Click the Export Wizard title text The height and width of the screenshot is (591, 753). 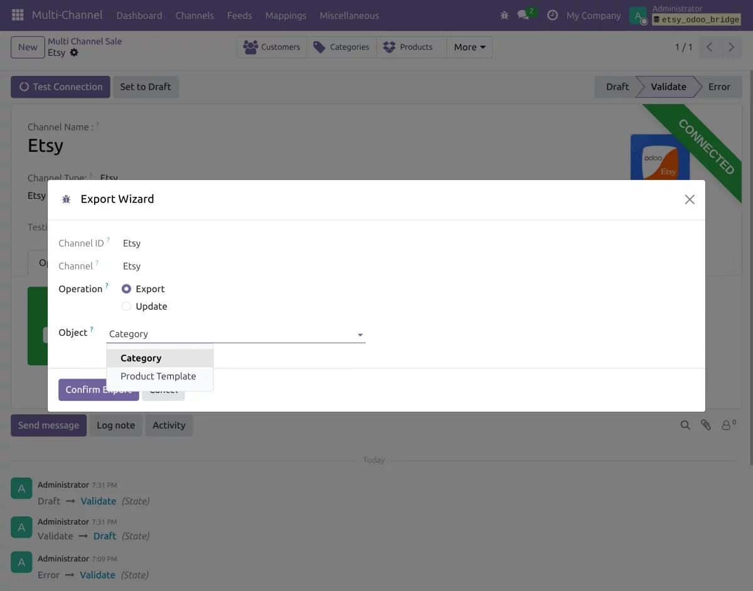click(x=117, y=199)
